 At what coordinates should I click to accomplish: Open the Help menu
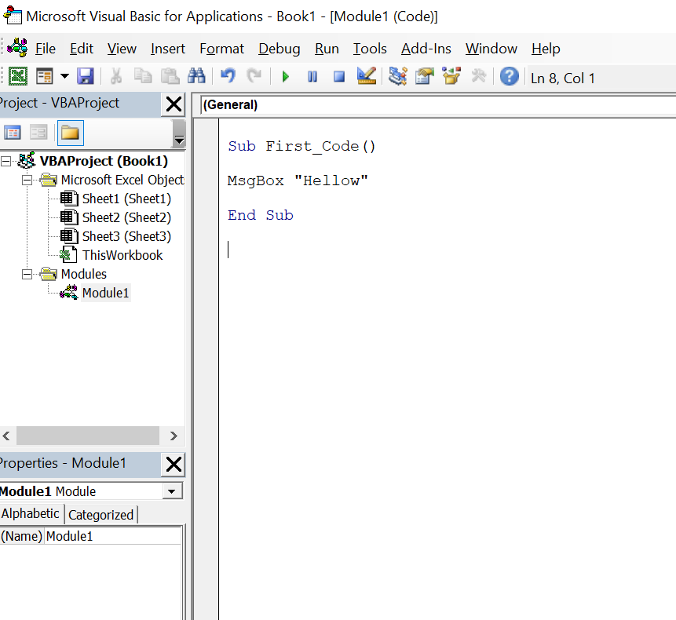(546, 49)
